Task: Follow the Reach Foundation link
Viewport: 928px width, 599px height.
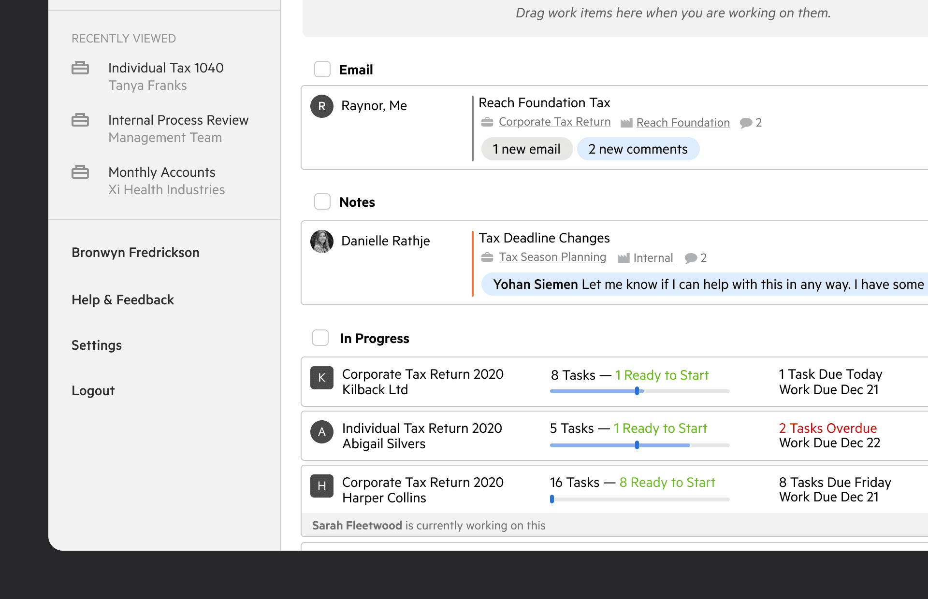Action: 683,123
